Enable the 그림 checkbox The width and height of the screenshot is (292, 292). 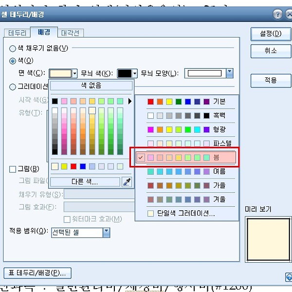(x=13, y=169)
